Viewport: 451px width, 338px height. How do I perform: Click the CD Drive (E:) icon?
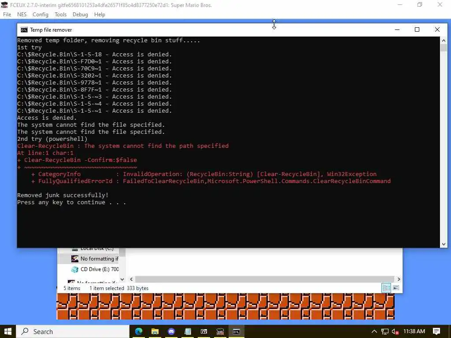(75, 269)
